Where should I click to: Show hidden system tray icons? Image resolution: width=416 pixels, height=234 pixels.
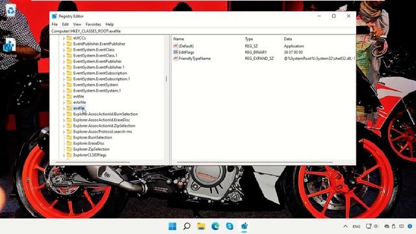(345, 226)
